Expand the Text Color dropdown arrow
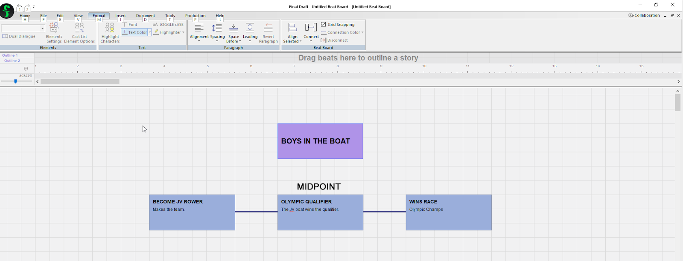This screenshot has width=683, height=261. coord(150,32)
